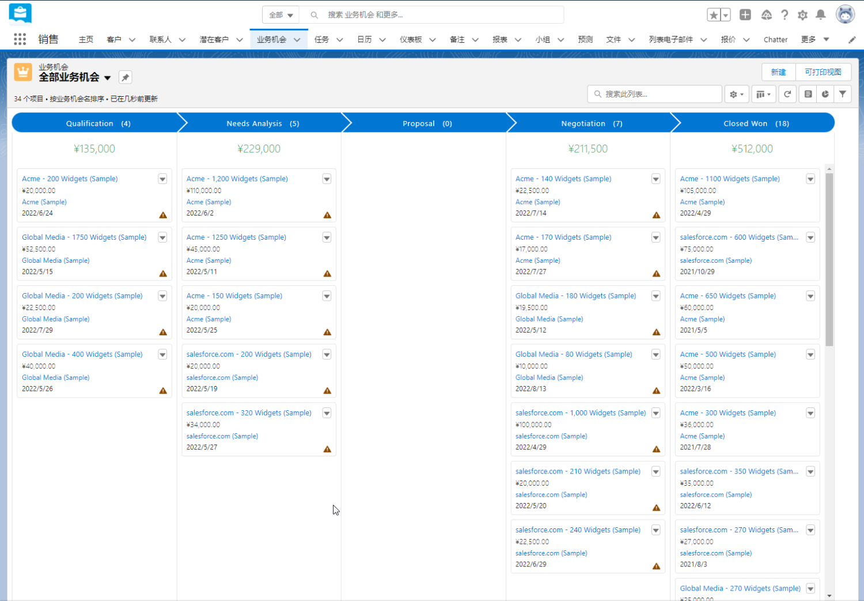864x601 pixels.
Task: Click the Proposal (0) stage header
Action: pos(427,123)
